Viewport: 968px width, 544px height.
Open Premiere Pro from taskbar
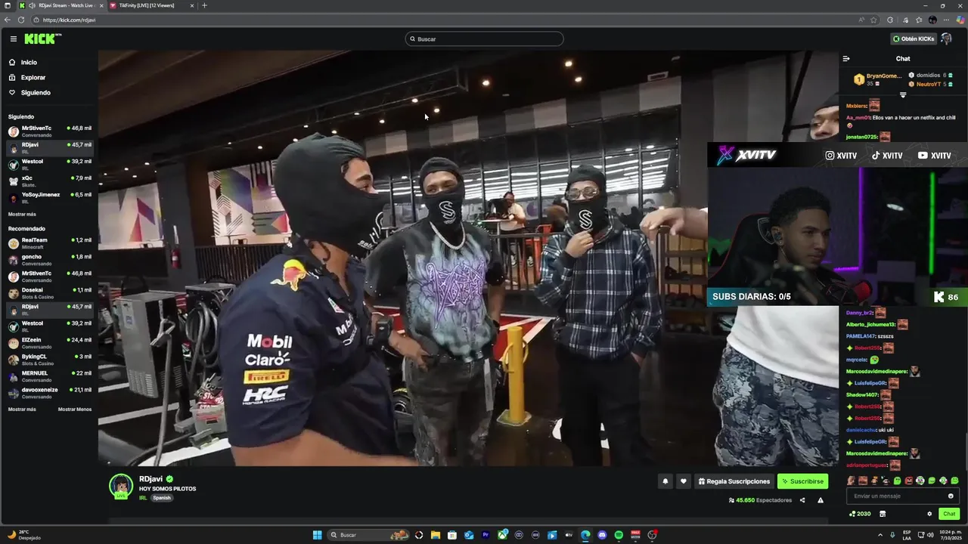tap(486, 535)
